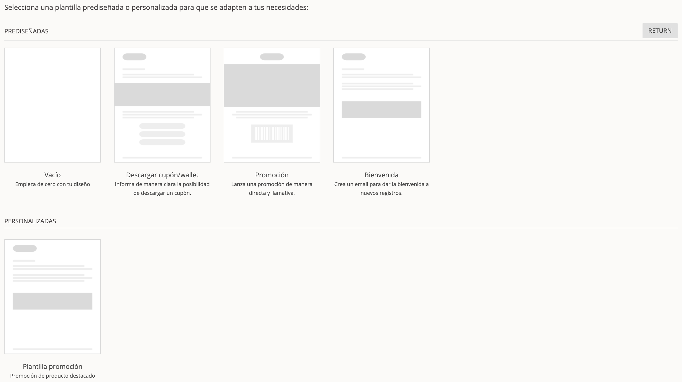Click 'Promoción de producto destacado' description

click(53, 376)
